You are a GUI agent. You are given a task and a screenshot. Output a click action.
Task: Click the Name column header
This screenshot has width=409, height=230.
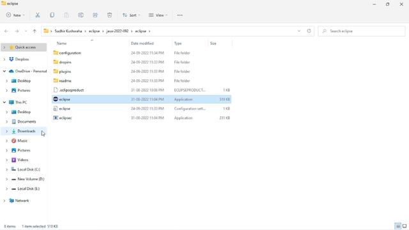click(x=62, y=43)
